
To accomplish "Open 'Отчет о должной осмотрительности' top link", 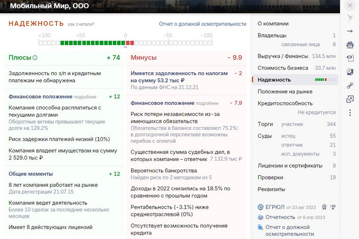I will pos(203,24).
